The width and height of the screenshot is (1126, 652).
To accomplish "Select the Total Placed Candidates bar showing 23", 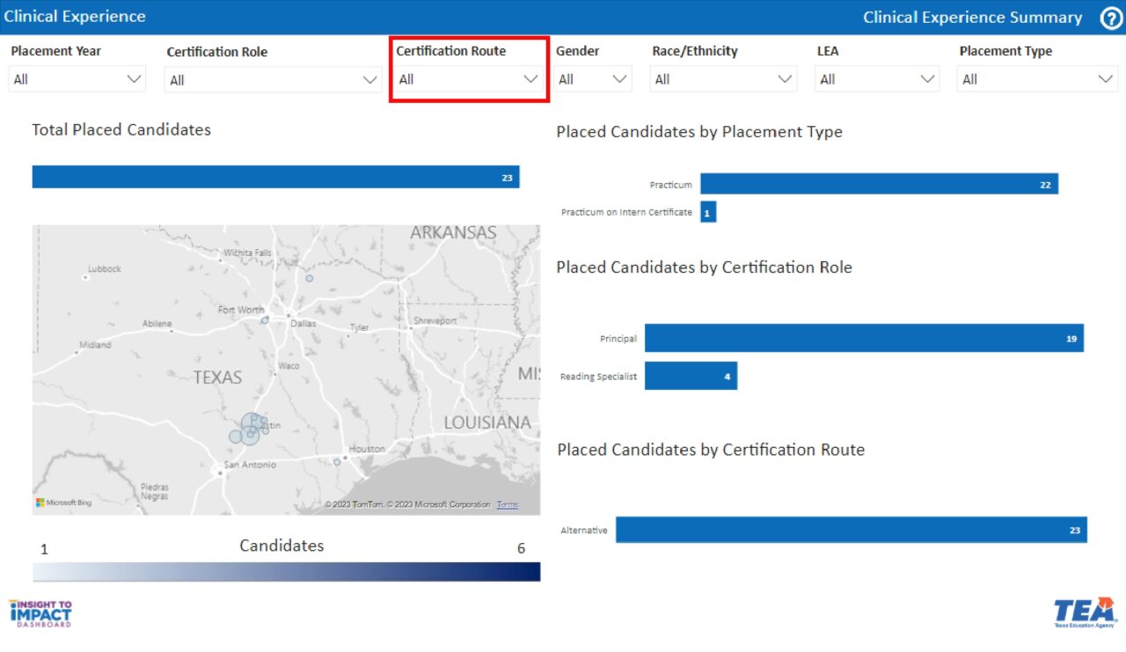I will (x=275, y=177).
